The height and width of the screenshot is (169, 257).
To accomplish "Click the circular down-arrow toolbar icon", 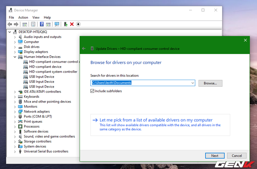I will tap(78, 24).
